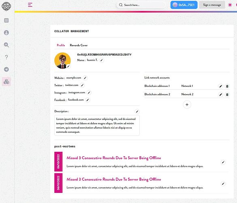237x203 pixels.
Task: Open the help question mark icon
Action: point(6,57)
